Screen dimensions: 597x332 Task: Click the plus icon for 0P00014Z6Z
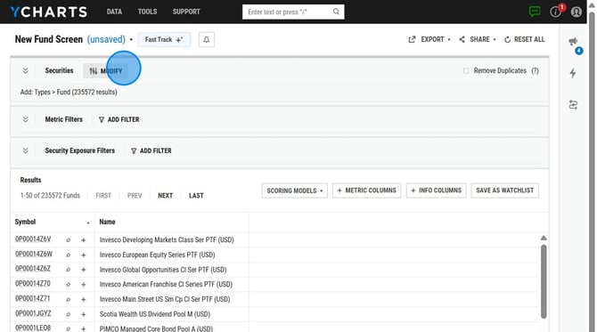tap(84, 270)
